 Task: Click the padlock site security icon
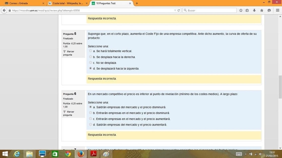(x=10, y=10)
